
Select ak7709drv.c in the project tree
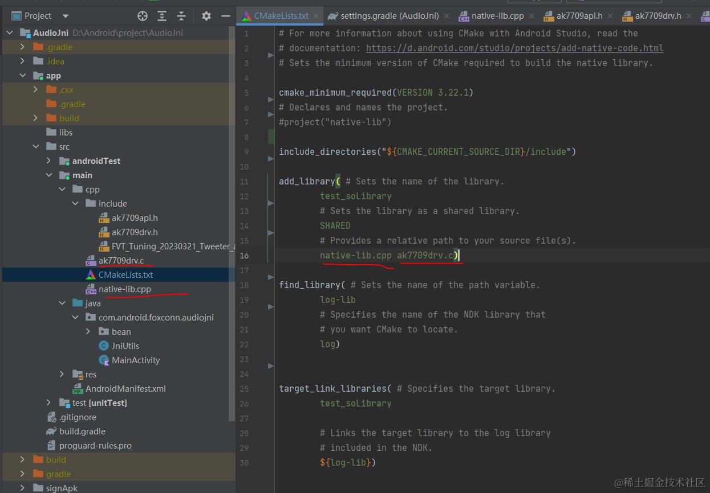[x=121, y=261]
